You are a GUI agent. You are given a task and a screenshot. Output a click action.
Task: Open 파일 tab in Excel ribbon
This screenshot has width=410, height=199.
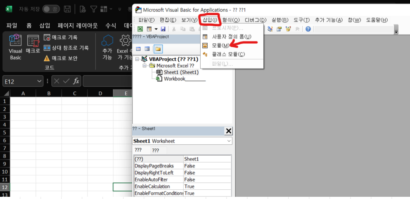(12, 26)
